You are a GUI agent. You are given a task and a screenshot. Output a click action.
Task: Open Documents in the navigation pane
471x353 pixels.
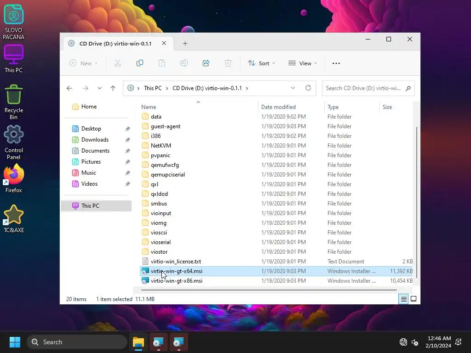pyautogui.click(x=96, y=151)
